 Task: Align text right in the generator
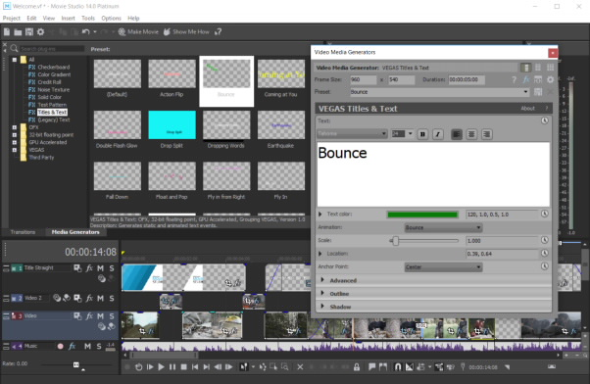click(486, 134)
